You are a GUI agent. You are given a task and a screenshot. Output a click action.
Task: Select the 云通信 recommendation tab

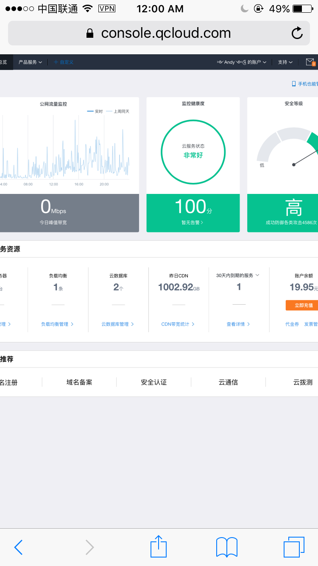pos(228,382)
